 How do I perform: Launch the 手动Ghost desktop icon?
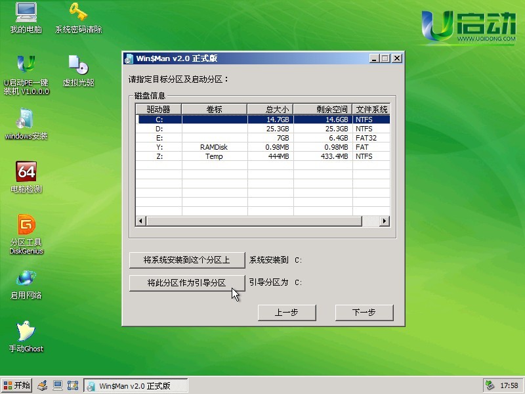pos(26,337)
